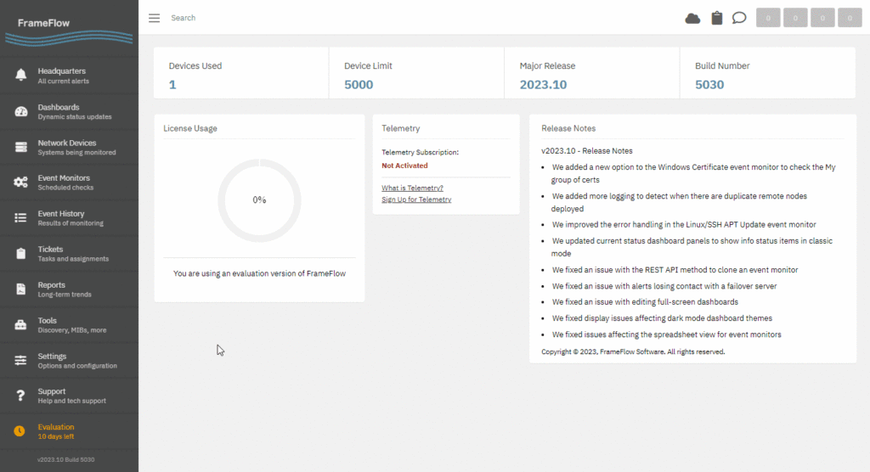The width and height of the screenshot is (870, 472).
Task: Click the Not Activated telemetry status
Action: (404, 166)
